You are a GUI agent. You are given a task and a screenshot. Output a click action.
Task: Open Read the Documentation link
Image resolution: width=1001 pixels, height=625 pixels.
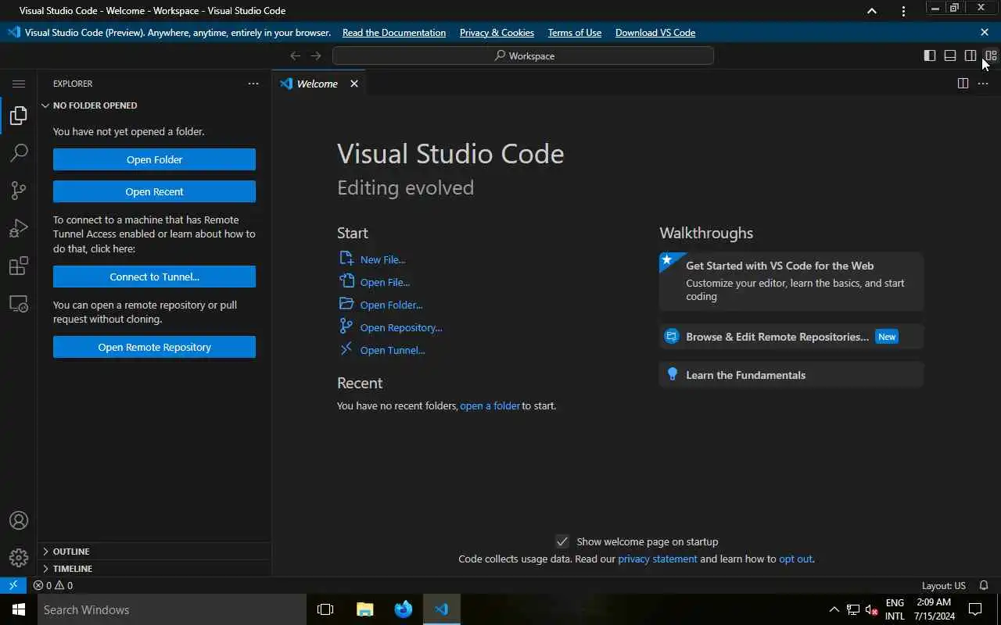pyautogui.click(x=394, y=33)
